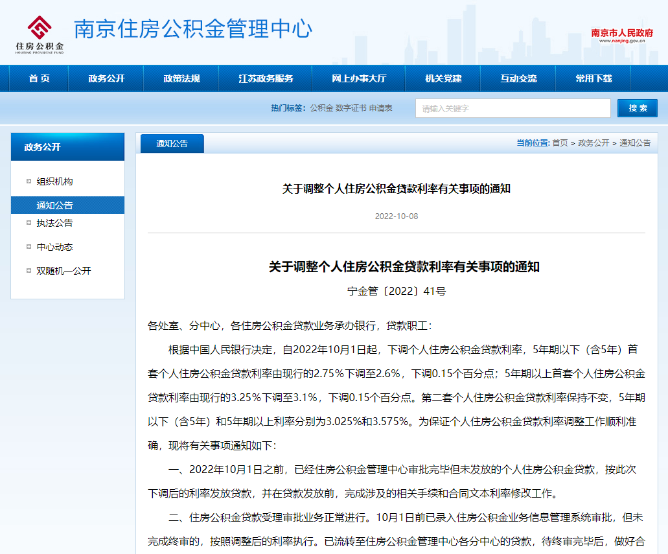Click the document number 宁金管〔2022〕41号
Screen dimensions: 668x554
pyautogui.click(x=396, y=291)
